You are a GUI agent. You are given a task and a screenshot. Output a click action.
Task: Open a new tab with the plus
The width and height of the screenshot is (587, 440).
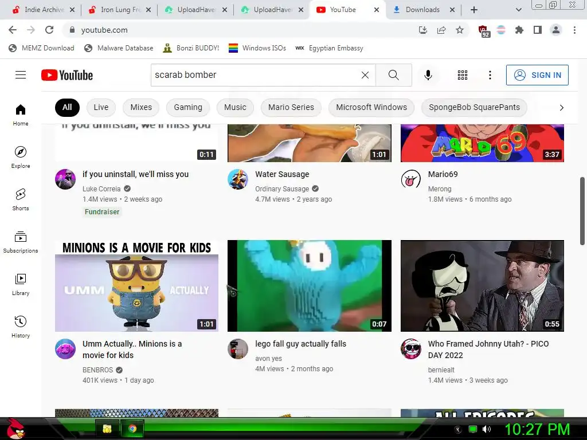(474, 10)
